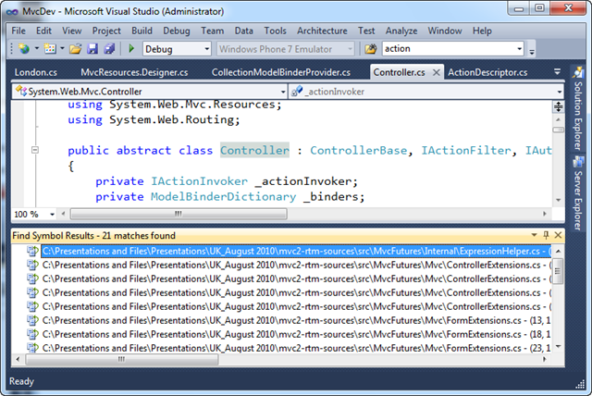Collapse the Controller class outlining region

pyautogui.click(x=35, y=150)
